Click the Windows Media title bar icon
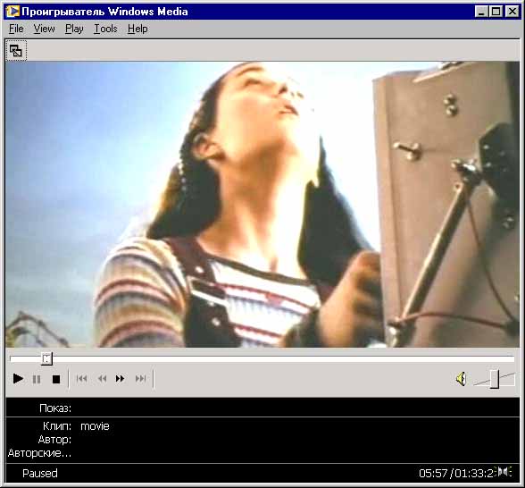The image size is (525, 488). pyautogui.click(x=12, y=12)
